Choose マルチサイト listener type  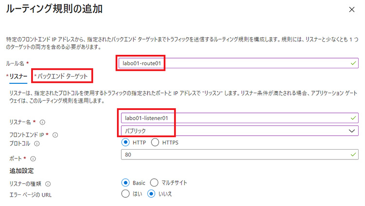(154, 183)
